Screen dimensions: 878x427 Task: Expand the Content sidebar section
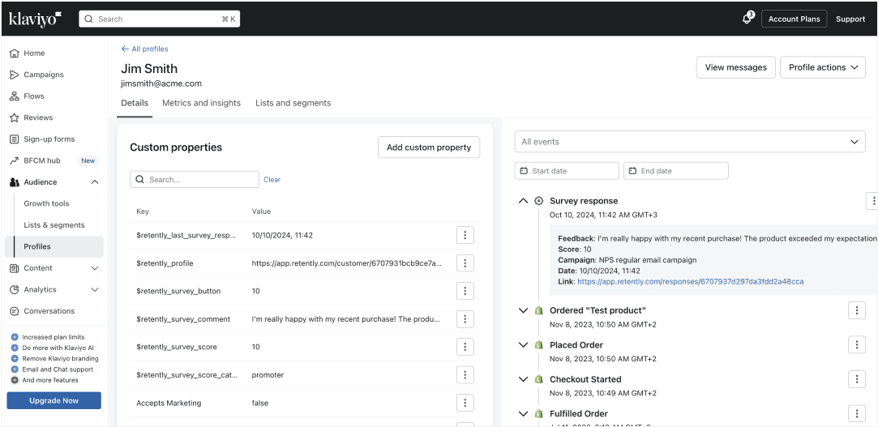pyautogui.click(x=95, y=268)
